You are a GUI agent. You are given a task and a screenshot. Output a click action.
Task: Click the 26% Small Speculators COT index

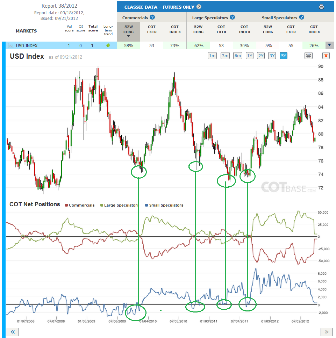pyautogui.click(x=314, y=46)
